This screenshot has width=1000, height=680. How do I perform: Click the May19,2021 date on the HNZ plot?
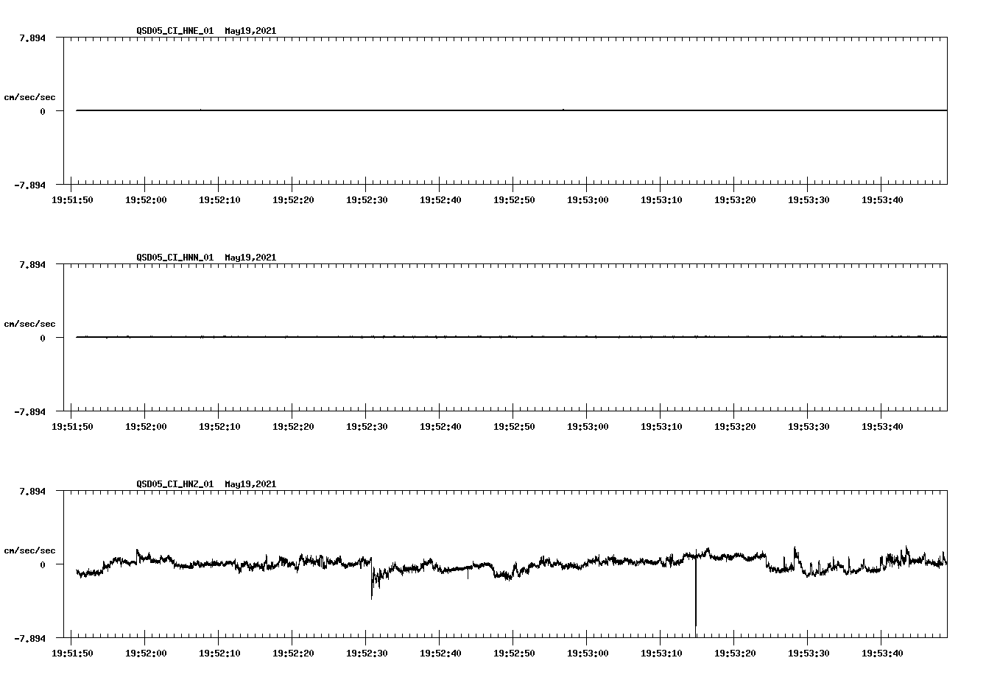coord(250,484)
